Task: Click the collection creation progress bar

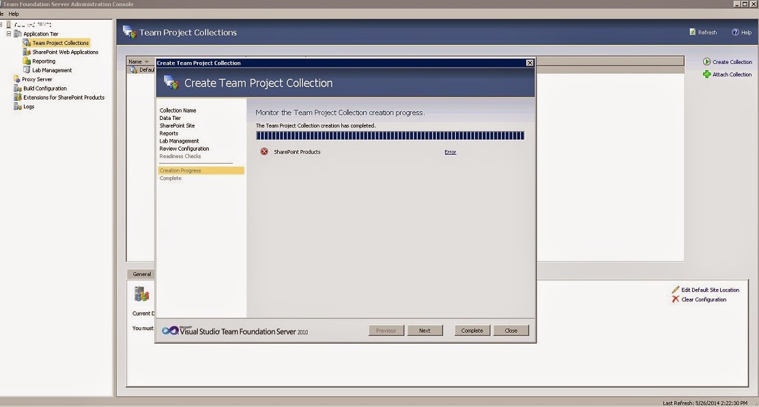Action: pyautogui.click(x=390, y=136)
